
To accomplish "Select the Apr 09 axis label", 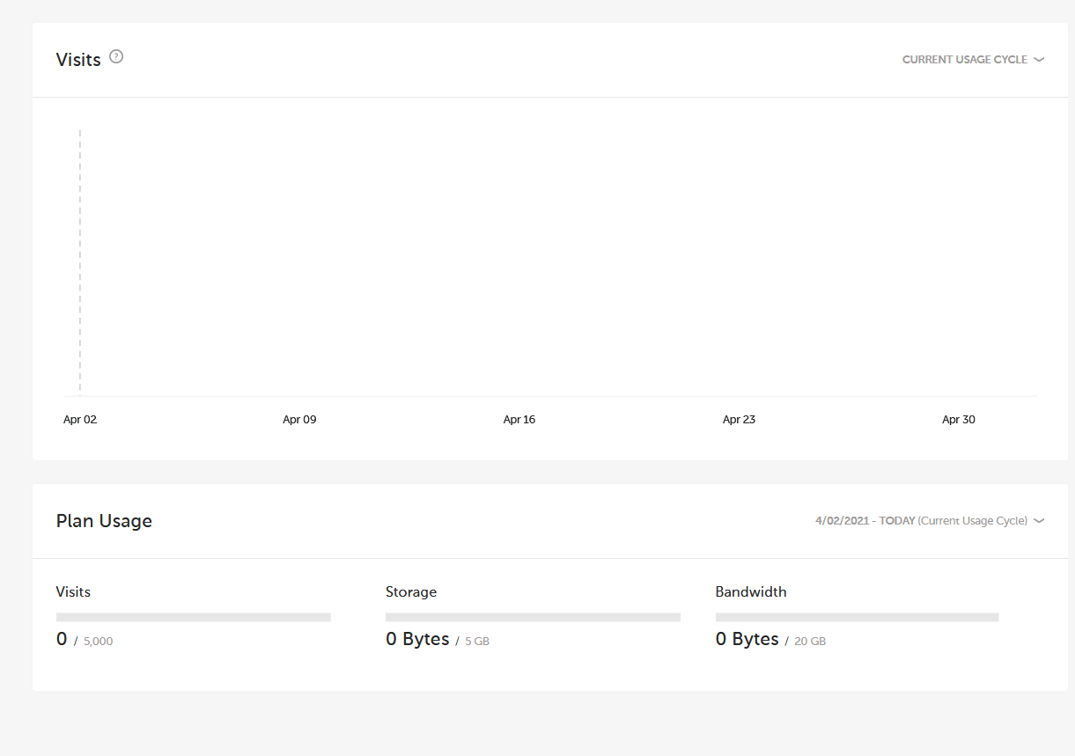I will click(x=299, y=420).
